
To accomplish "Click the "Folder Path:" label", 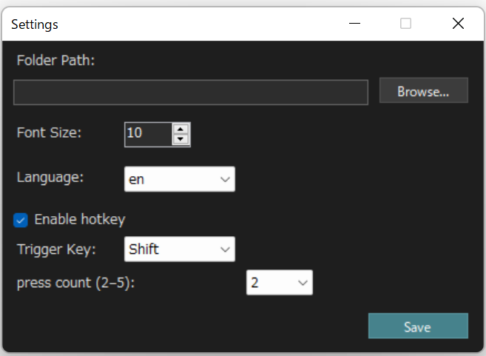I will pos(55,61).
